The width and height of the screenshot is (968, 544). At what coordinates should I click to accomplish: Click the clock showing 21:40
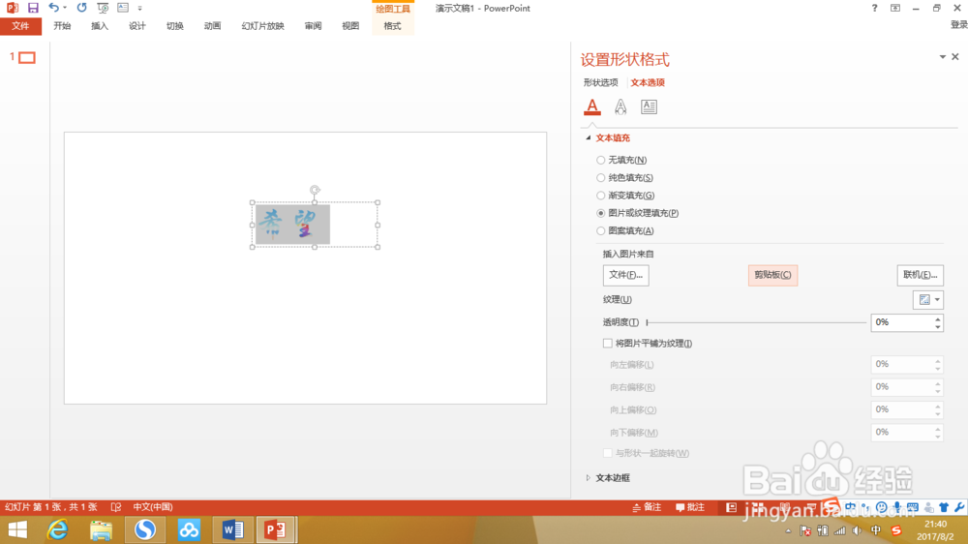(936, 525)
